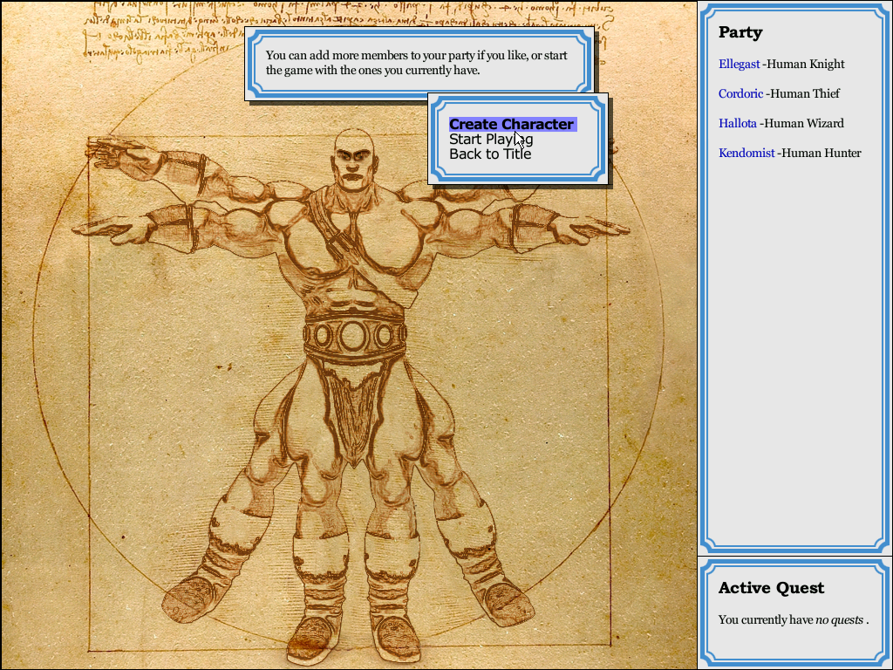Click the 'Human Thief' class text

click(x=805, y=93)
